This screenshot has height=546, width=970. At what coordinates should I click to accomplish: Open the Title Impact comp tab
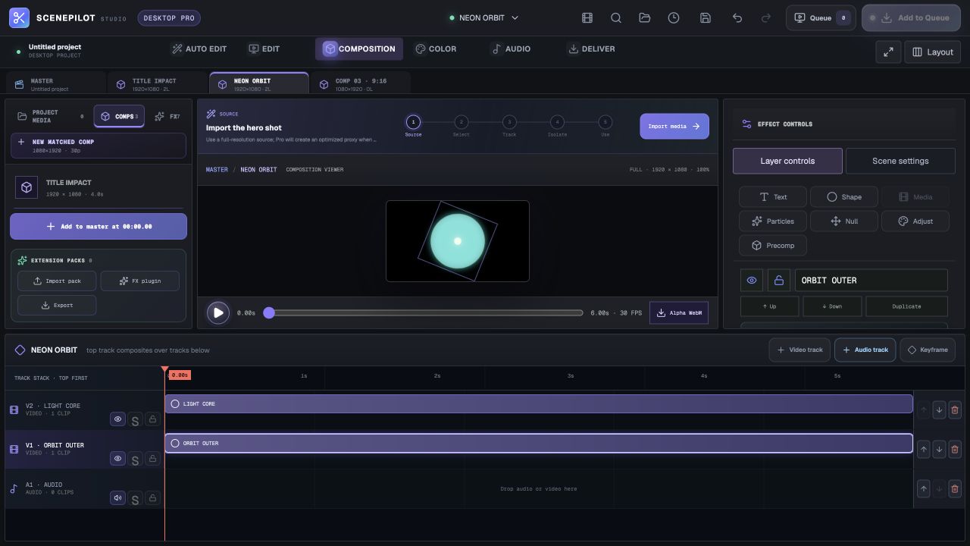click(x=157, y=83)
